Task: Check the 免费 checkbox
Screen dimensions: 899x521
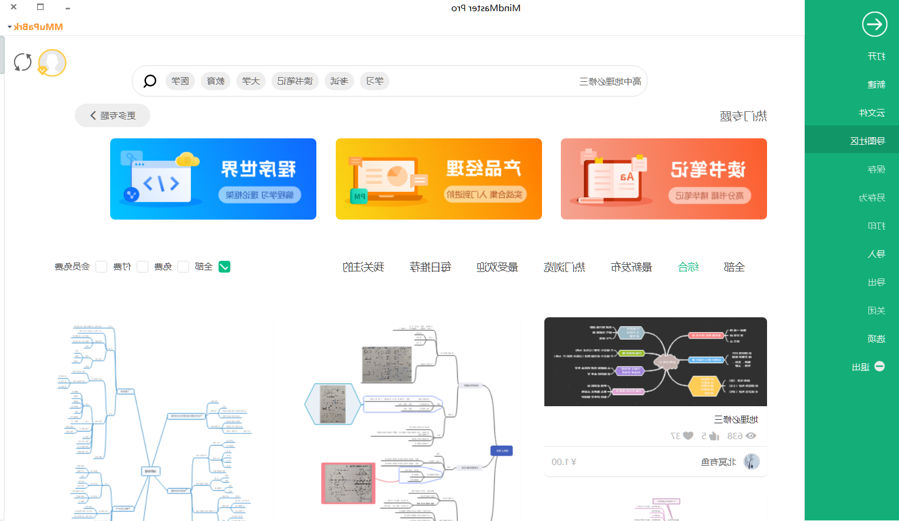Action: pos(183,267)
